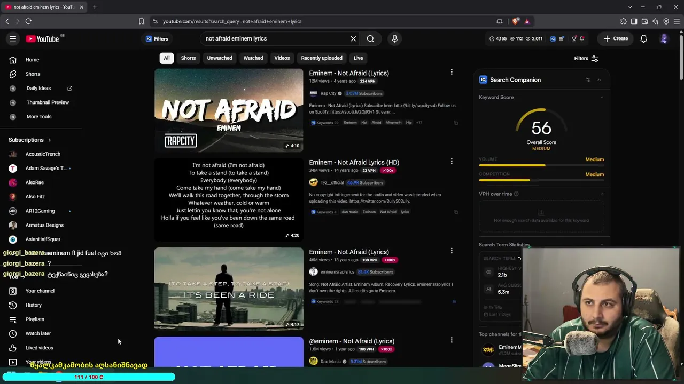The height and width of the screenshot is (384, 684).
Task: Expand the Subscriptions section
Action: coord(49,140)
